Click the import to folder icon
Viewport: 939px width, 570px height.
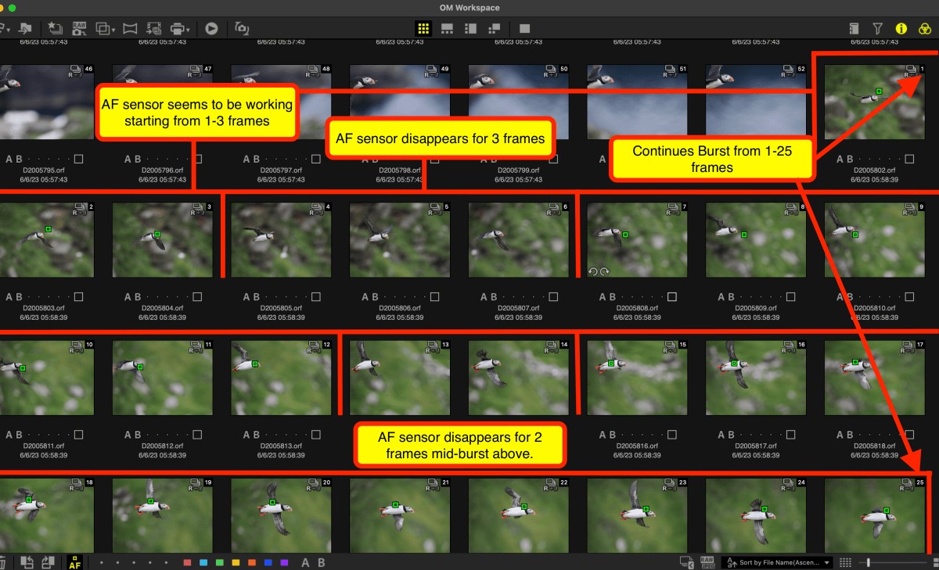click(x=26, y=28)
